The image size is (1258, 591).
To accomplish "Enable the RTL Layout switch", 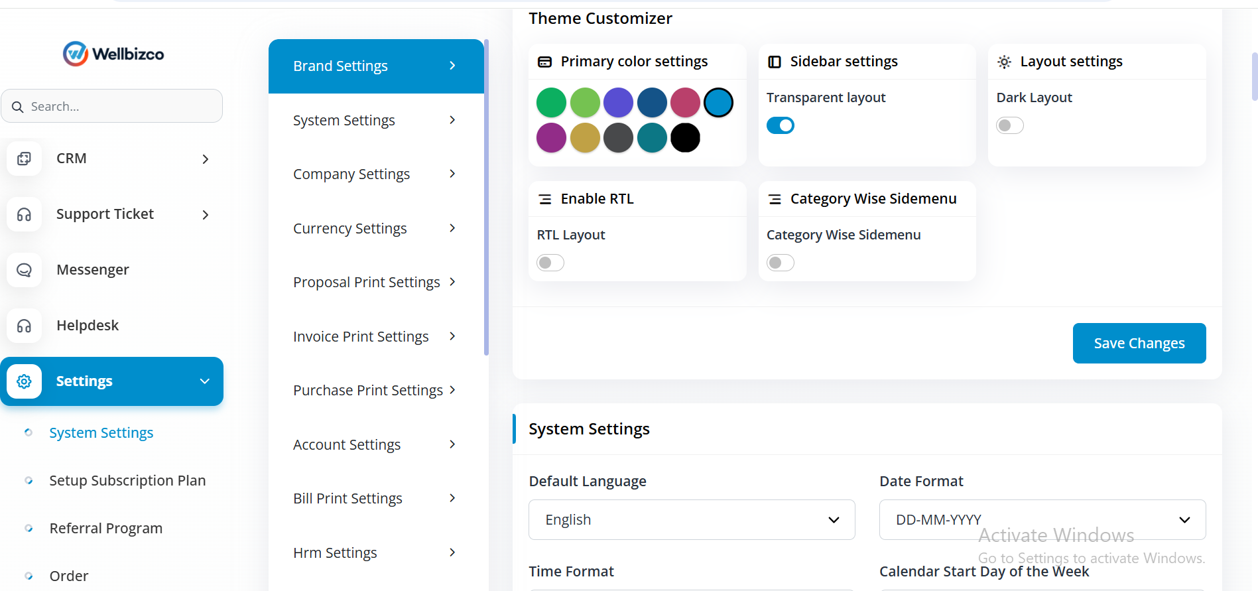I will tap(550, 263).
